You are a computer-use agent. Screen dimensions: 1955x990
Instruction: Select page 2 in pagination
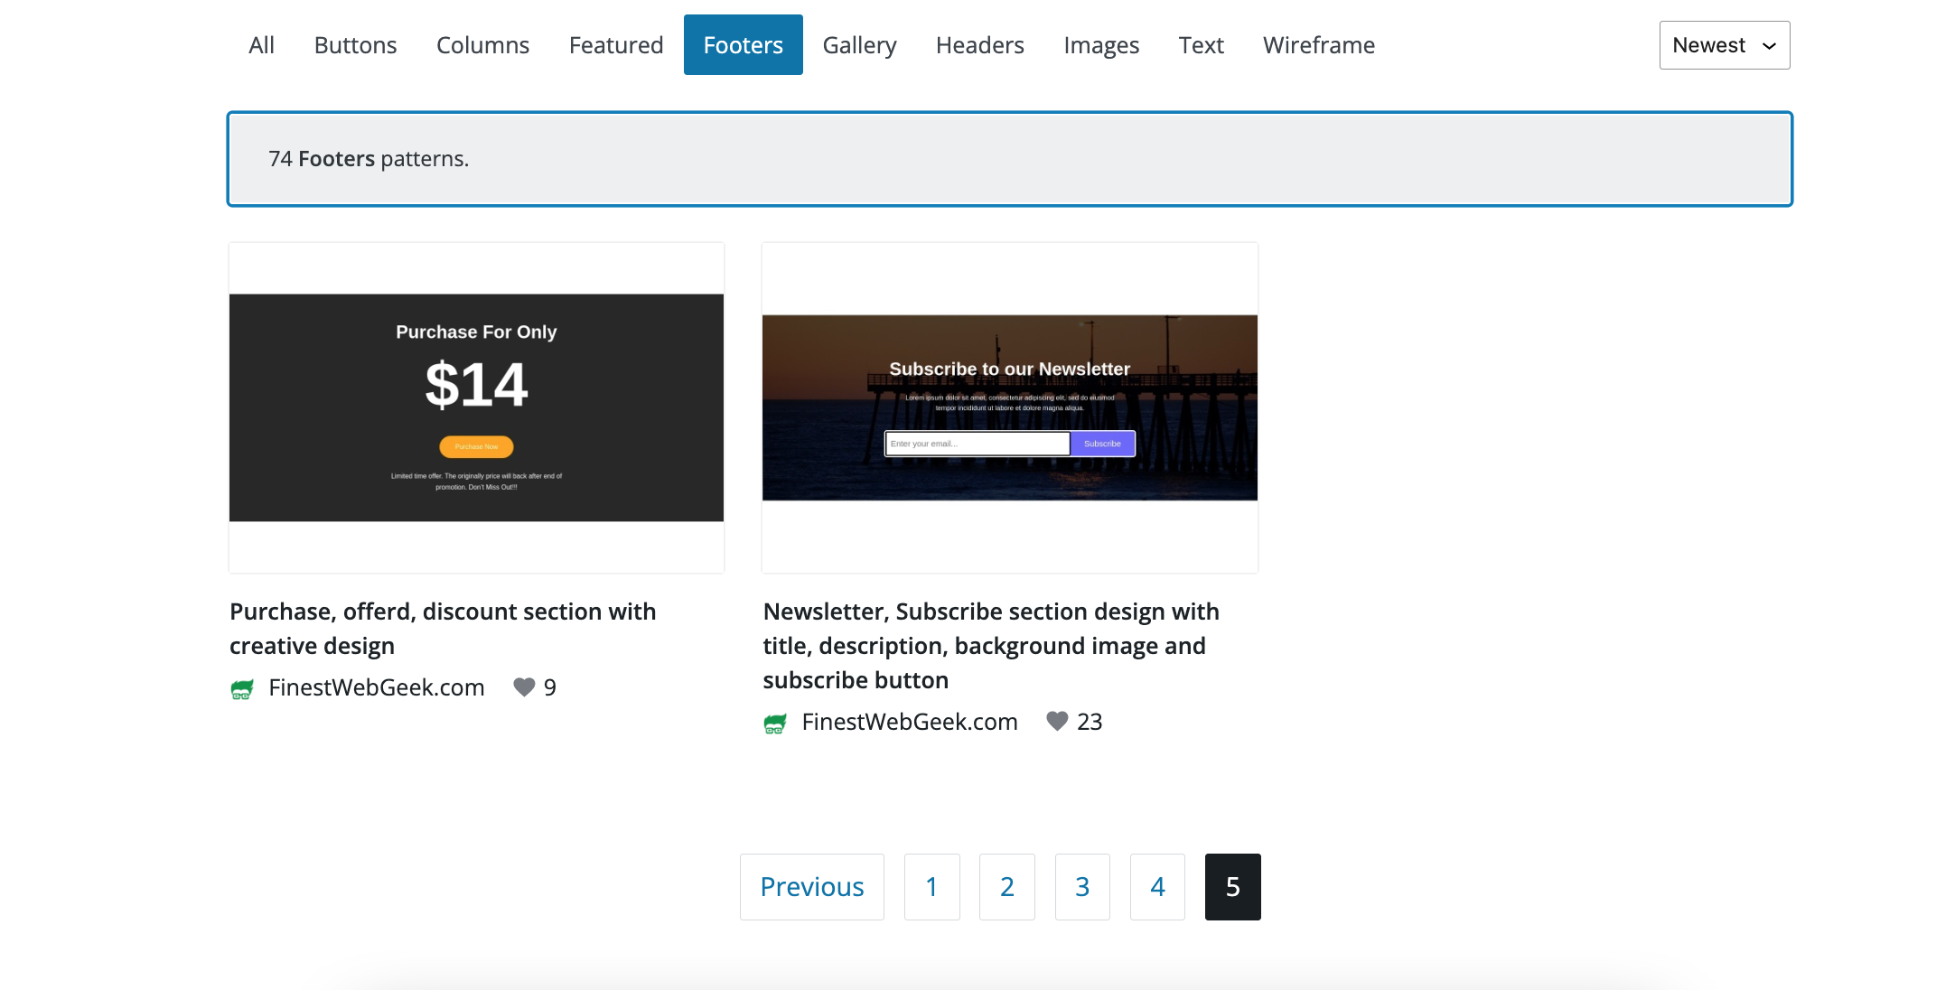coord(1006,886)
